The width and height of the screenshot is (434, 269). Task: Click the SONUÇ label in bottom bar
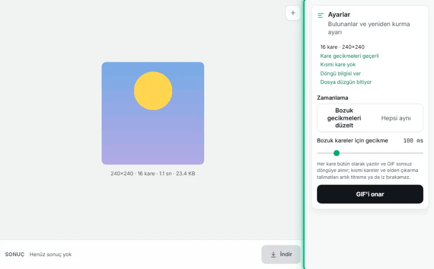pyautogui.click(x=15, y=254)
